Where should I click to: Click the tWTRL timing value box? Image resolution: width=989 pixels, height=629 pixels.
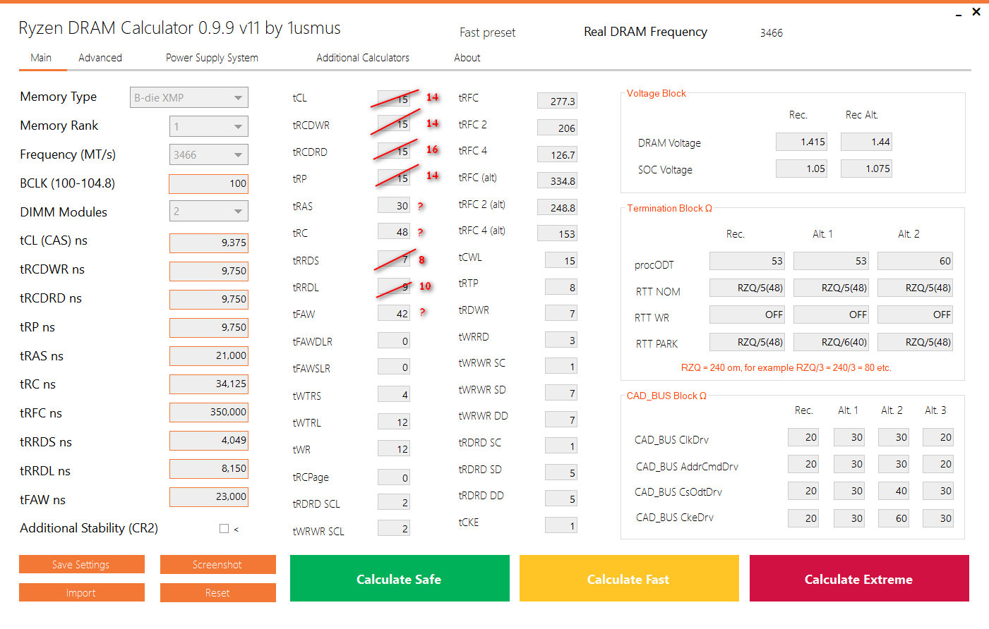394,422
